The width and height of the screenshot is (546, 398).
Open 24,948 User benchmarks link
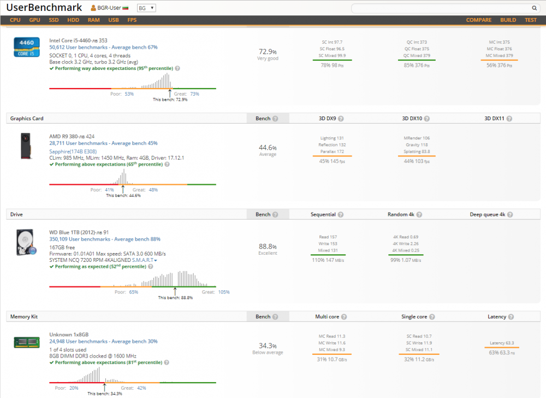[x=103, y=341]
